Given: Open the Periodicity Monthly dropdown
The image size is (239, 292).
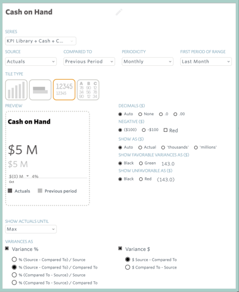Looking at the screenshot, I should [147, 61].
